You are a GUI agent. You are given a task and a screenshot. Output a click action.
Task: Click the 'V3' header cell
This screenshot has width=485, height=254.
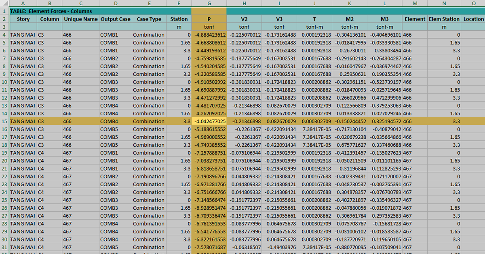tap(279, 19)
